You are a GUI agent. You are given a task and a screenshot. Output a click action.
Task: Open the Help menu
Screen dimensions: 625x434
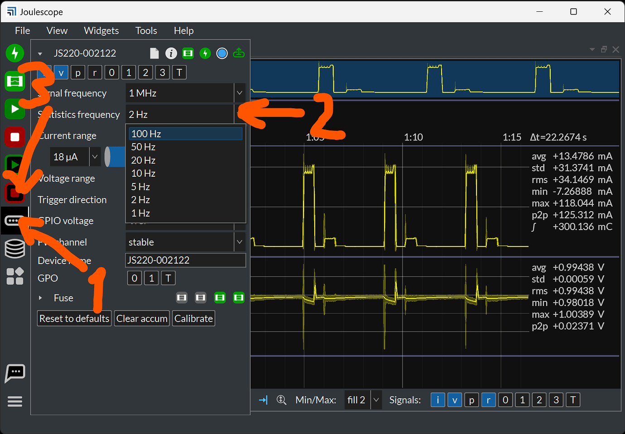click(184, 31)
